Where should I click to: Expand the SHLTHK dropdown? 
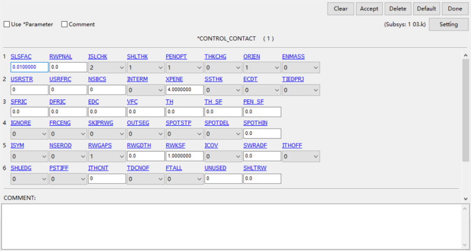click(x=146, y=67)
